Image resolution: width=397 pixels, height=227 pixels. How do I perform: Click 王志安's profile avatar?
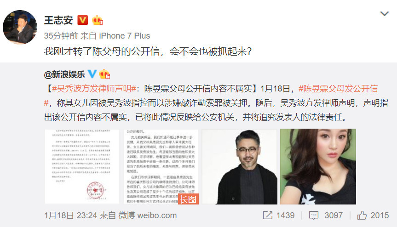coord(20,27)
